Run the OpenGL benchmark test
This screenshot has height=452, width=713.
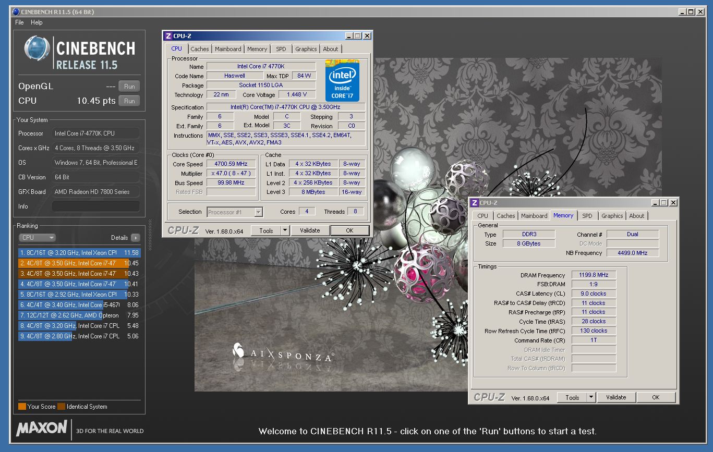tap(129, 87)
